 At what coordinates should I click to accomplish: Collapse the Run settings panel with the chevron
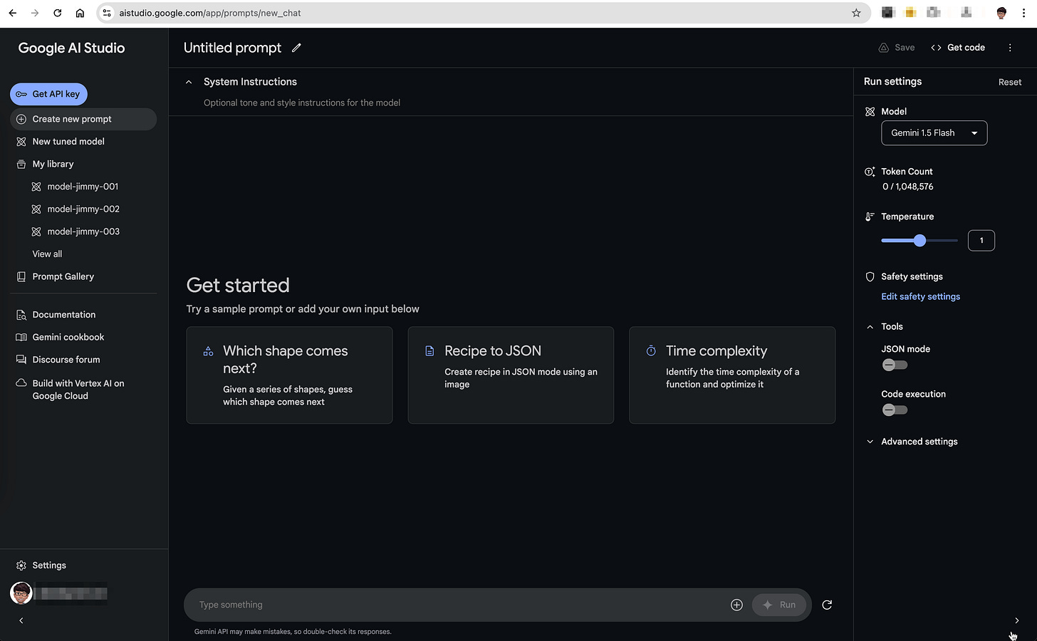pyautogui.click(x=1016, y=620)
